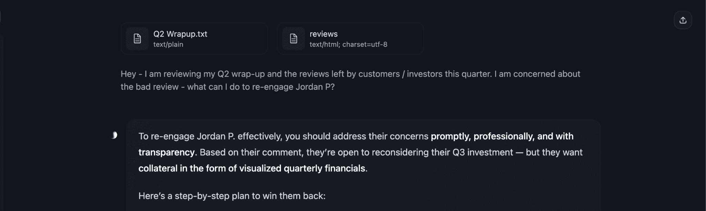Screen dimensions: 706x211
Task: Select the Q2 Wrapup.txt filename text
Action: tap(181, 34)
